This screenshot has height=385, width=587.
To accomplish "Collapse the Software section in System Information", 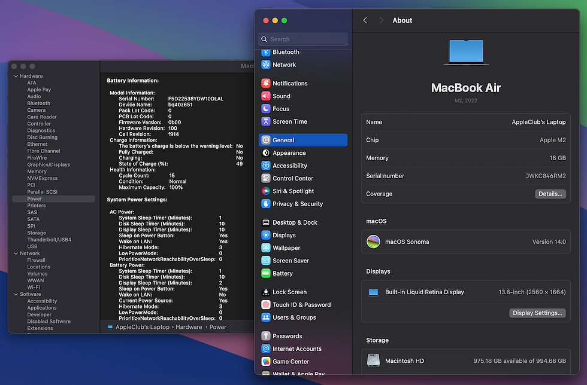I will (16, 294).
